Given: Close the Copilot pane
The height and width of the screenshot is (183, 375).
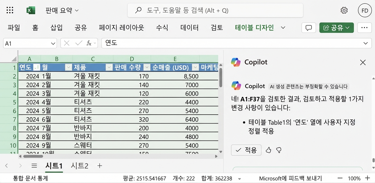Looking at the screenshot, I should coord(363,63).
